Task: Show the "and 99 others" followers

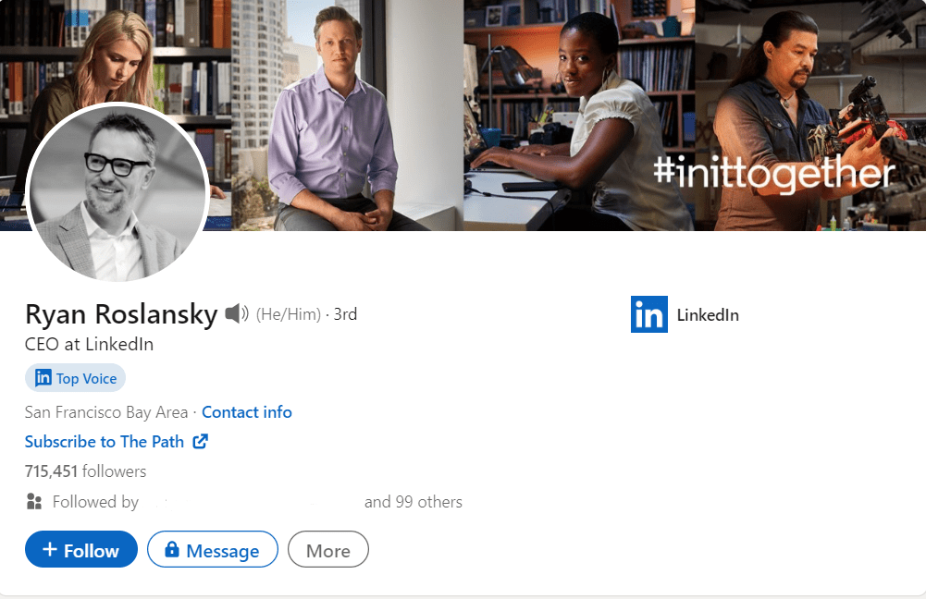Action: point(413,502)
